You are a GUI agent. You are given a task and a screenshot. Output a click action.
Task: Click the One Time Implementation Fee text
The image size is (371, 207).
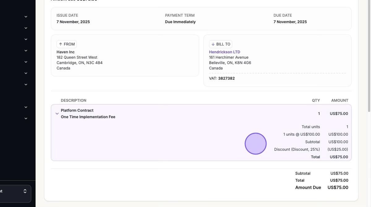click(x=88, y=117)
